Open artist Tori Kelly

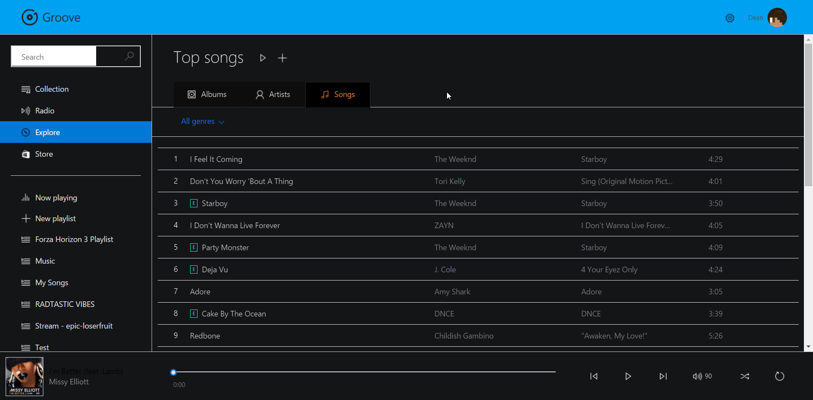click(x=450, y=181)
